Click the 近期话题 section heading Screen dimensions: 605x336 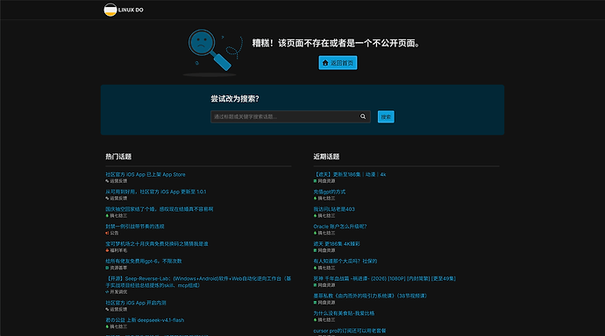tap(326, 157)
